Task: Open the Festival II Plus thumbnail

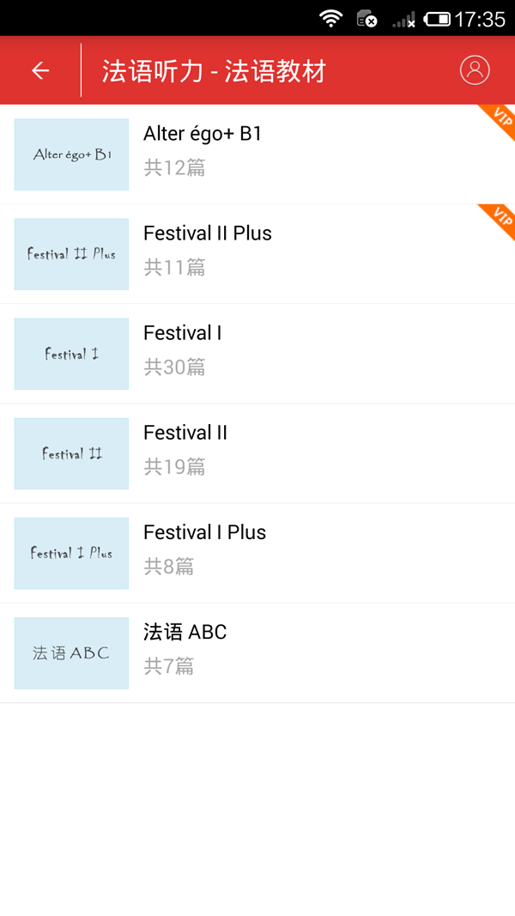Action: tap(71, 254)
